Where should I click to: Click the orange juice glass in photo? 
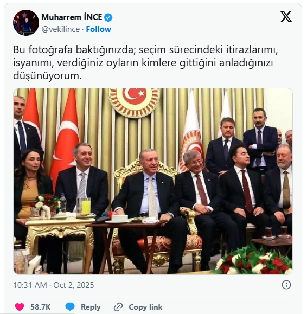(x=86, y=206)
